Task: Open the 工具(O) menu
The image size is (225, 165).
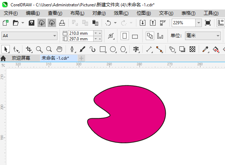Action: (x=211, y=13)
